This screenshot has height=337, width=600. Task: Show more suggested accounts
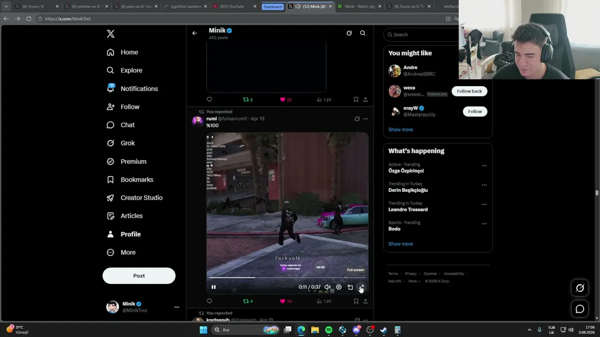[x=400, y=130]
